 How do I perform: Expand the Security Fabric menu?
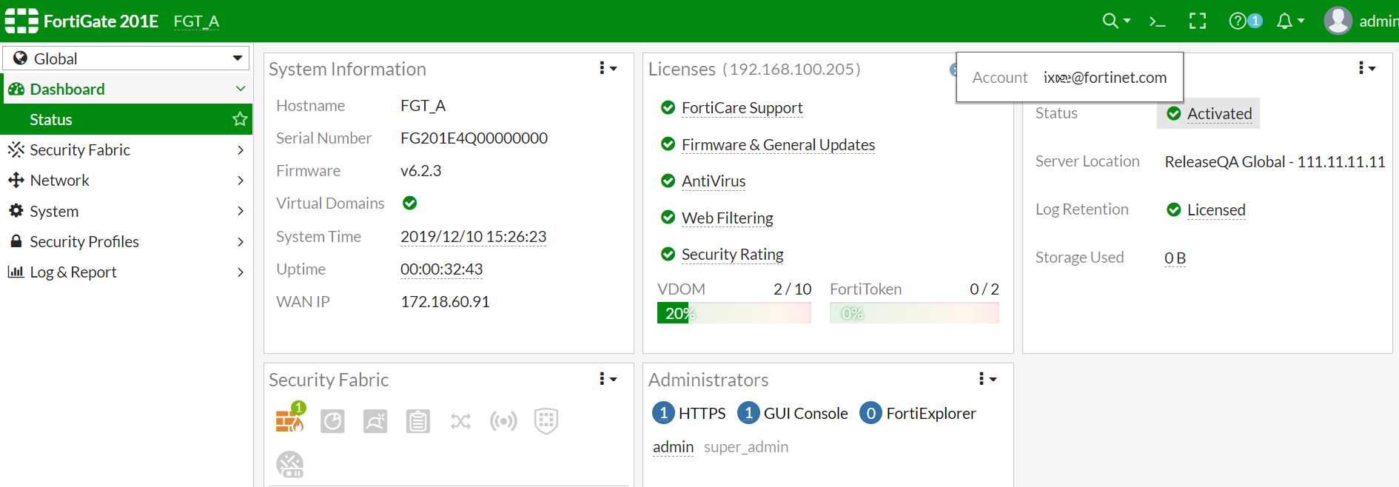point(127,150)
